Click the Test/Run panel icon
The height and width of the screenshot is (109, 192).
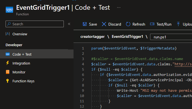point(152,24)
